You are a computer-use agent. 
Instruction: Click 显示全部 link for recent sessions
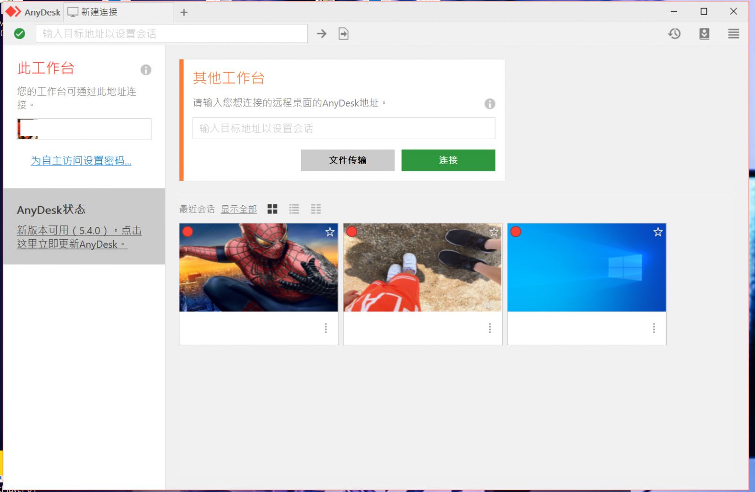[x=239, y=209]
